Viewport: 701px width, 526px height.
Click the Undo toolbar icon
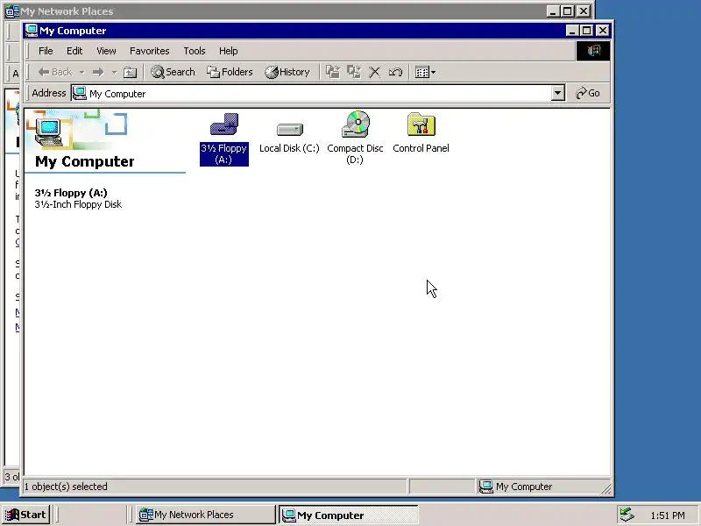[395, 72]
